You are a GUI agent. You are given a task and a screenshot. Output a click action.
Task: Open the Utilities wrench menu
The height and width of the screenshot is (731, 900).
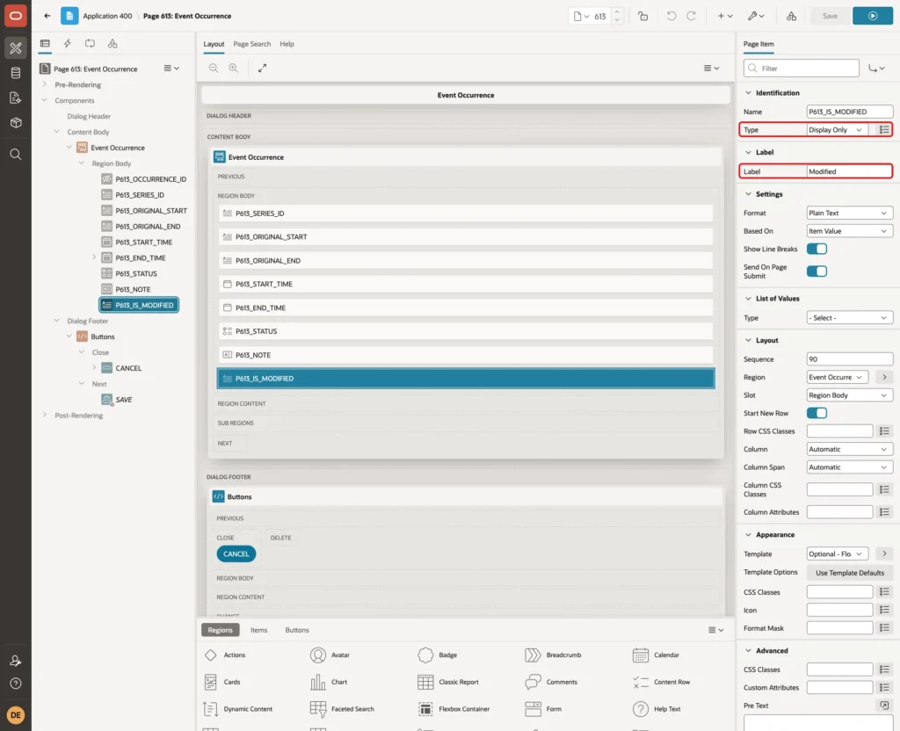click(x=755, y=16)
